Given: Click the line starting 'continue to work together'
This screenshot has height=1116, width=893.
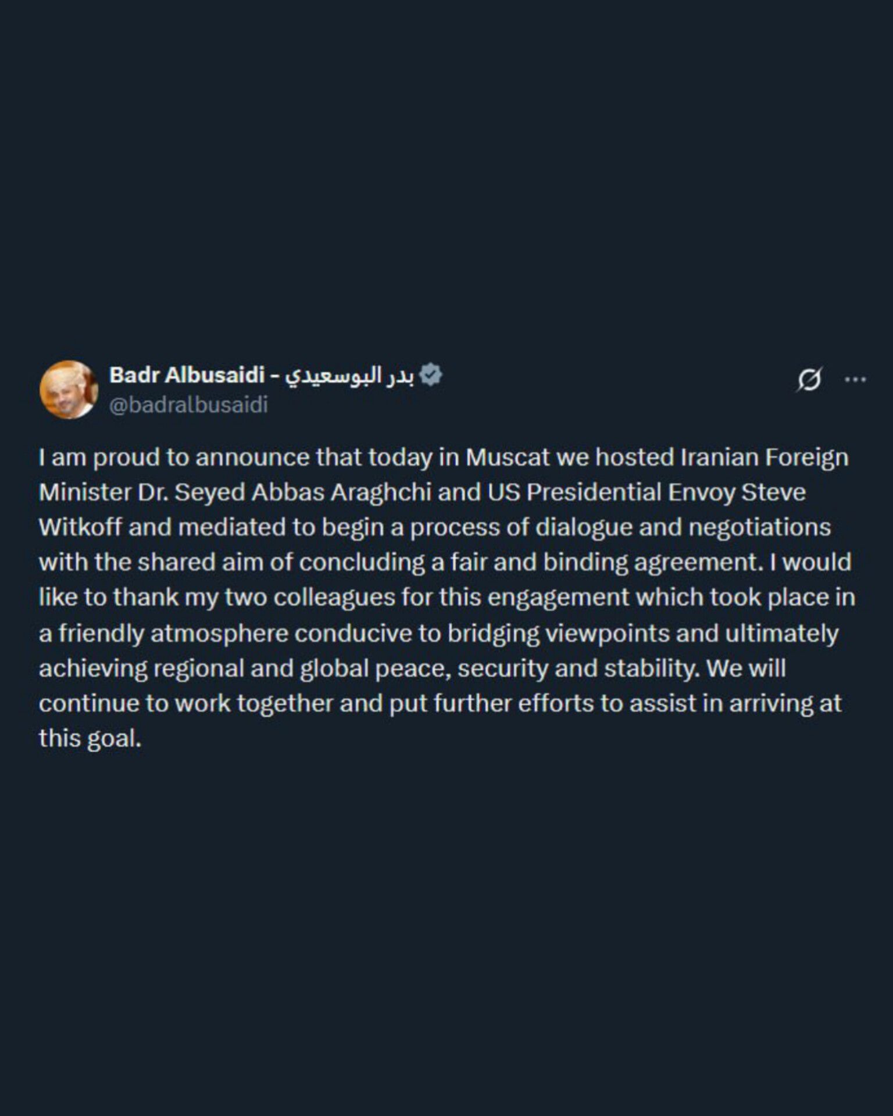Looking at the screenshot, I should coord(440,703).
